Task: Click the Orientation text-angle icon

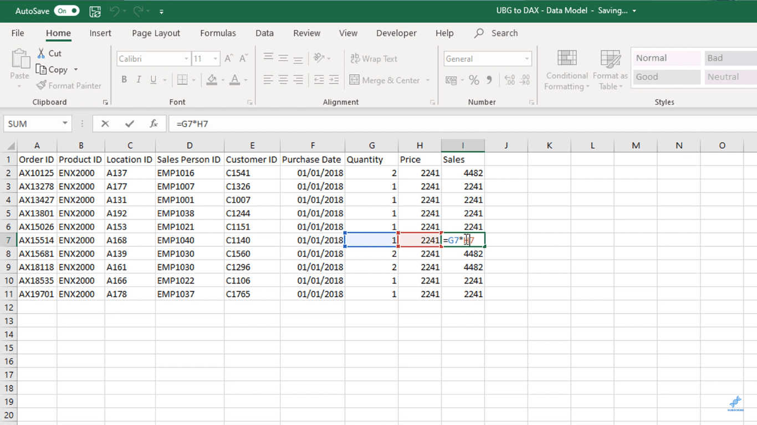Action: point(319,58)
